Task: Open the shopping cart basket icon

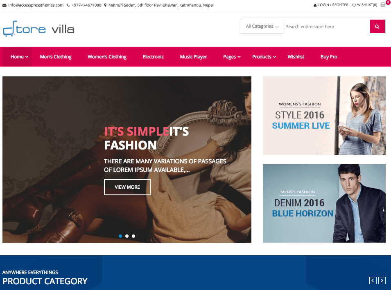Action: [x=383, y=5]
